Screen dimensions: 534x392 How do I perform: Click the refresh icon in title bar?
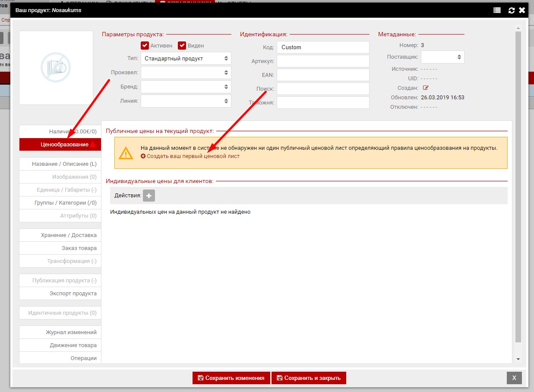(x=512, y=10)
